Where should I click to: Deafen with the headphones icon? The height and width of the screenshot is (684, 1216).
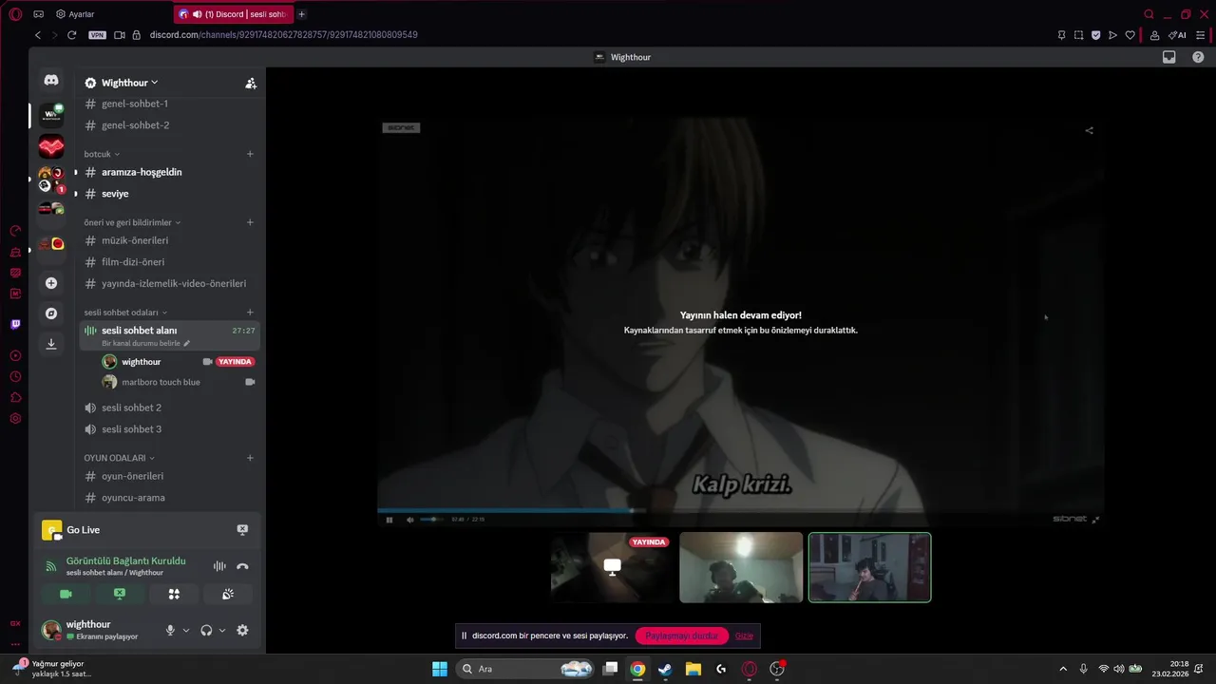(206, 630)
